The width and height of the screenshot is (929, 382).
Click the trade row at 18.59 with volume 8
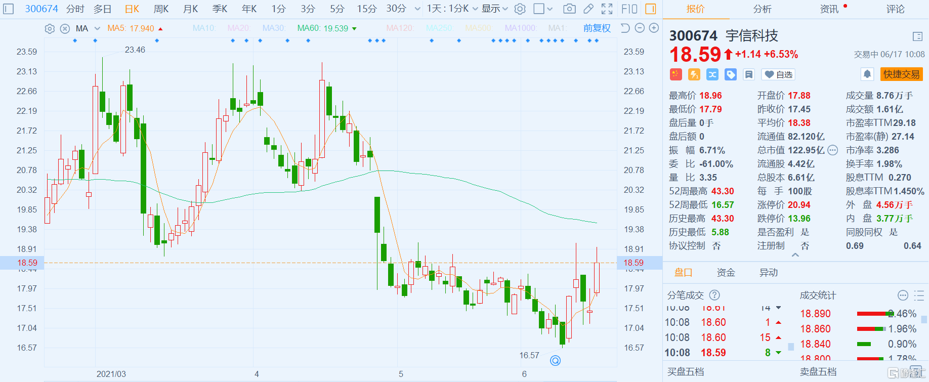click(724, 353)
